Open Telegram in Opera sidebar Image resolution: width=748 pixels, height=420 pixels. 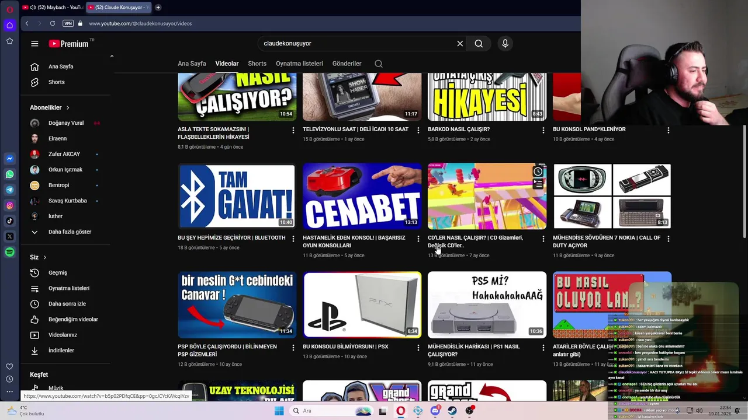click(9, 190)
